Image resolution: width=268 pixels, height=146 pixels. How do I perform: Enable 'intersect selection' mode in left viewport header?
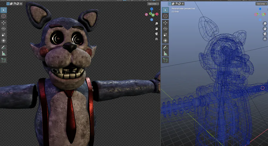[x=21, y=4]
